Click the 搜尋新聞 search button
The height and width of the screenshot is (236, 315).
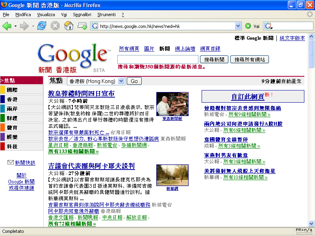point(214,59)
